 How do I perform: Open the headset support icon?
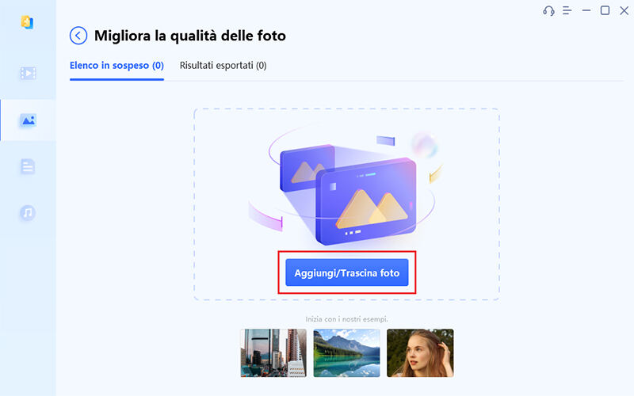coord(548,11)
